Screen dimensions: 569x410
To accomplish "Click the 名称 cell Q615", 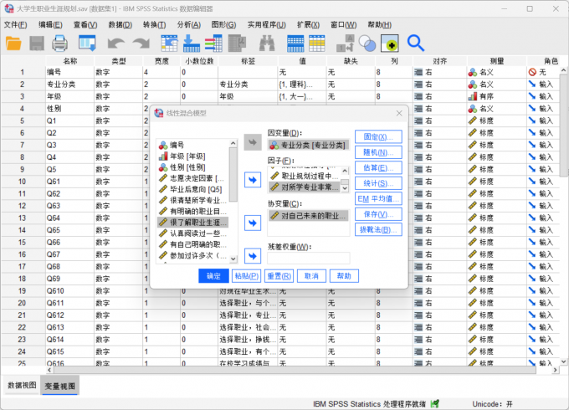I will (69, 351).
